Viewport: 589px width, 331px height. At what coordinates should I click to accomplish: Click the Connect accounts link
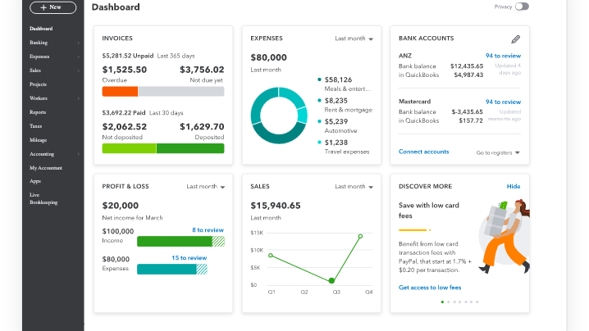[x=423, y=152]
